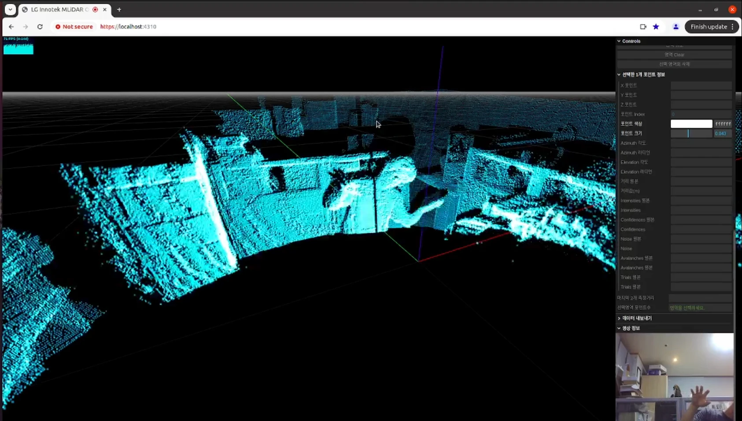Viewport: 742px width, 421px height.
Task: Click the Confidences 원본 field
Action: coord(701,220)
